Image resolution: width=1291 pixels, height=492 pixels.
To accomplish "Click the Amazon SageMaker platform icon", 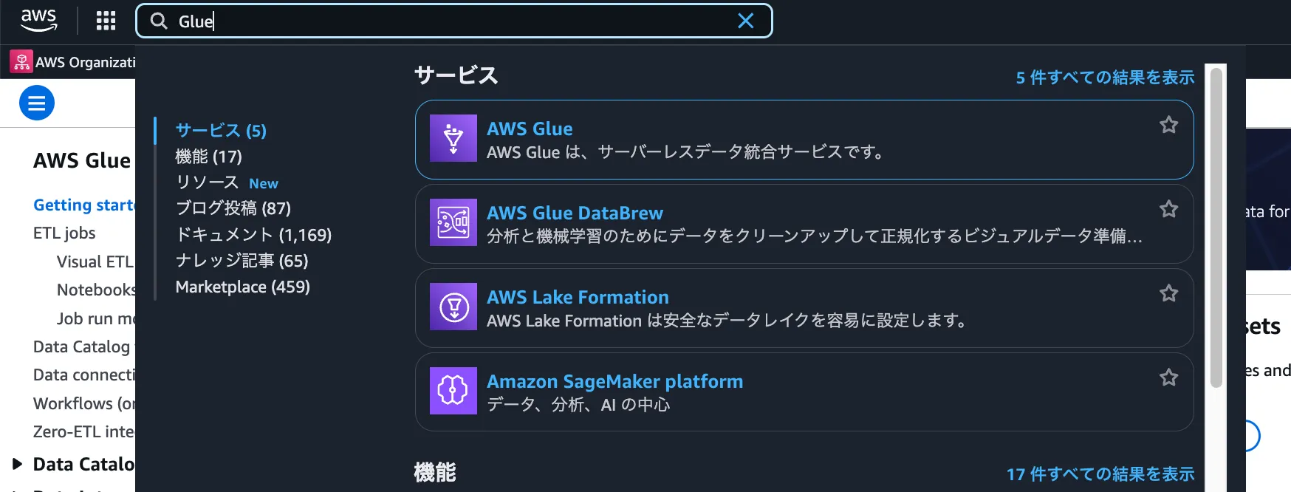I will (453, 391).
